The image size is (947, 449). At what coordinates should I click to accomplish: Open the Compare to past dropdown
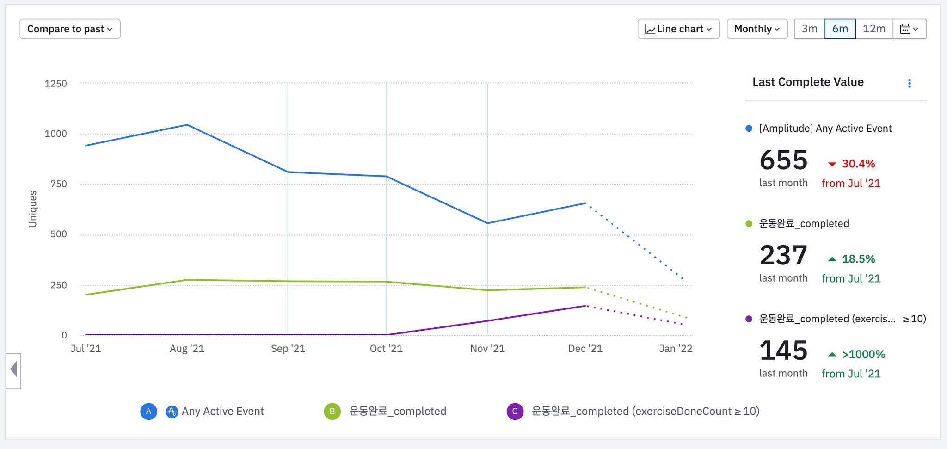70,29
